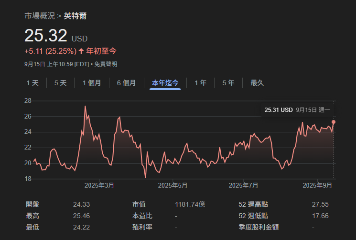
Task: Click the +5.11 (25.25%) year-to-date change
Action: click(50, 51)
